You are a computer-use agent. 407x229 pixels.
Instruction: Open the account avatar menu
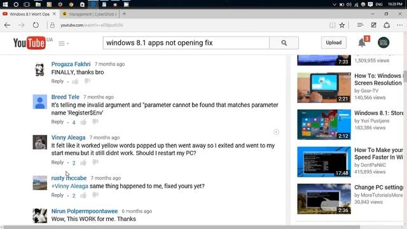click(383, 43)
